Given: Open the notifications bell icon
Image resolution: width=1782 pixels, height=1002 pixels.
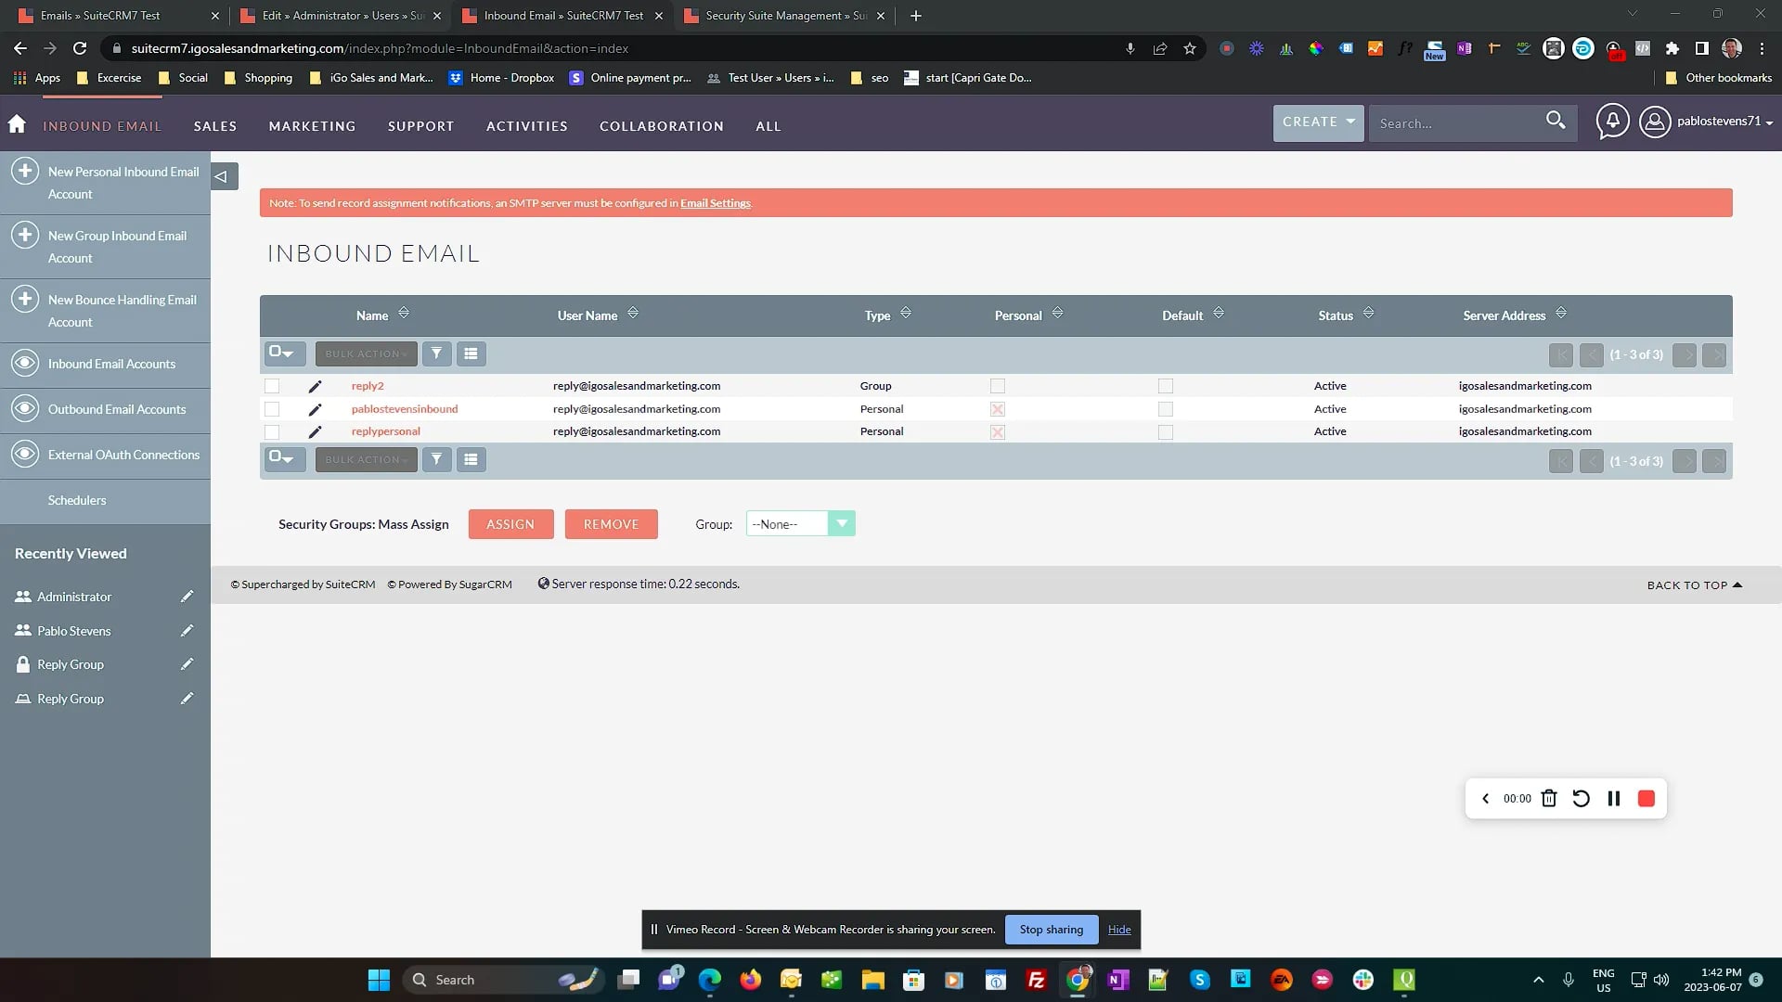Looking at the screenshot, I should pyautogui.click(x=1612, y=122).
